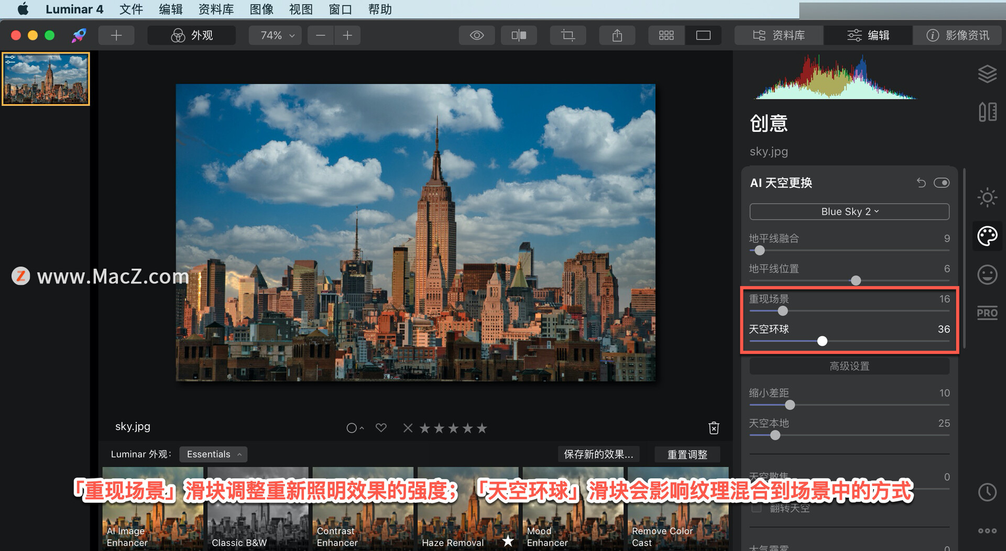The image size is (1006, 551).
Task: Open the Apple menu
Action: 23,9
